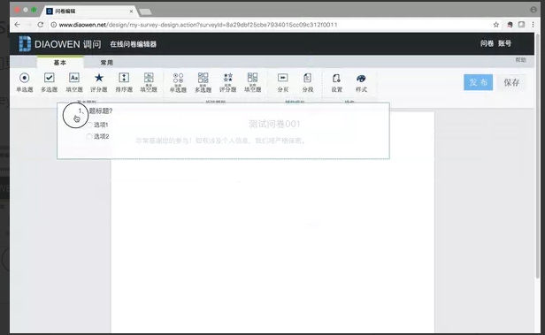This screenshot has height=335, width=545.
Task: Click the 问卷编辑 browser tab
Action: click(x=90, y=11)
